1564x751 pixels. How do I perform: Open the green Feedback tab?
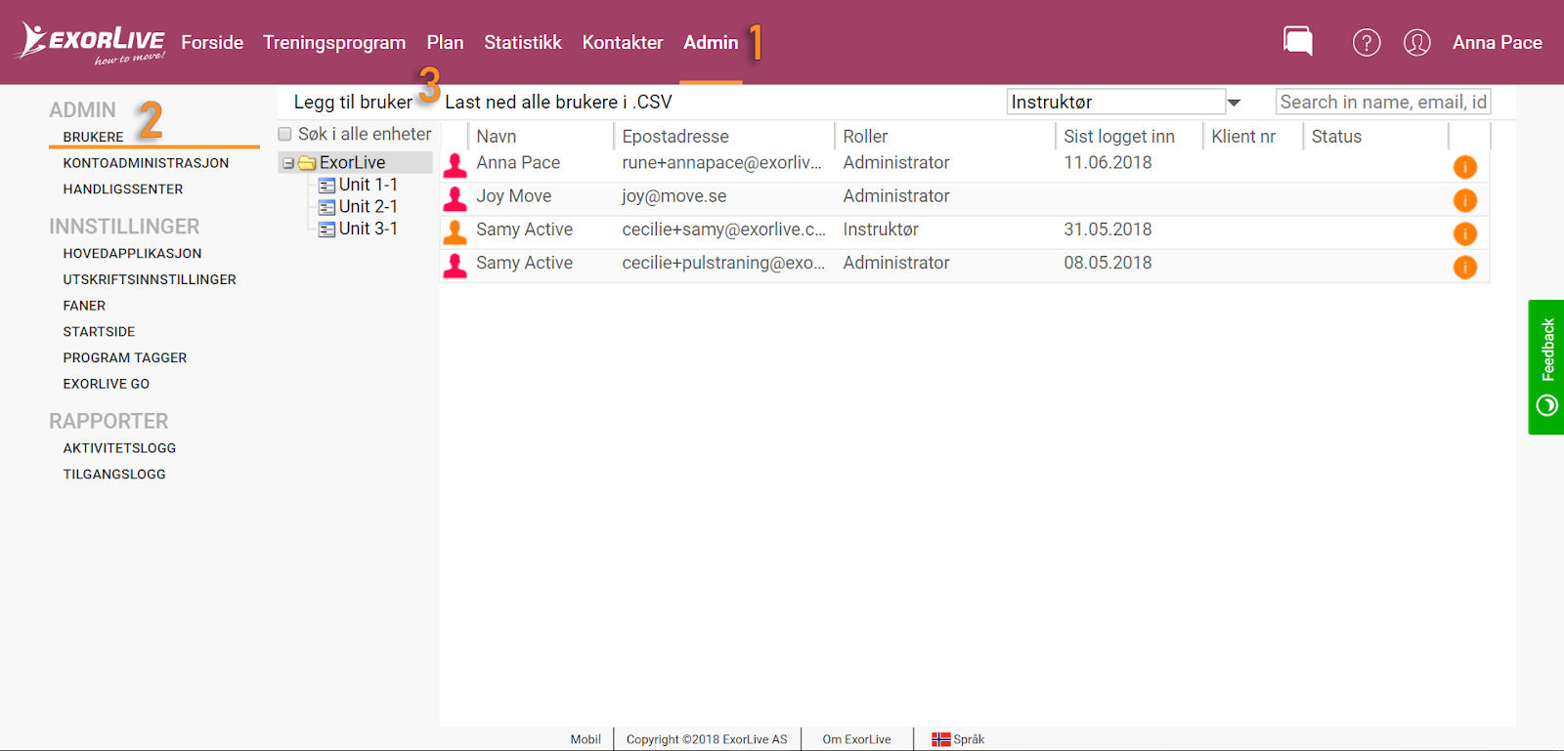[x=1546, y=367]
